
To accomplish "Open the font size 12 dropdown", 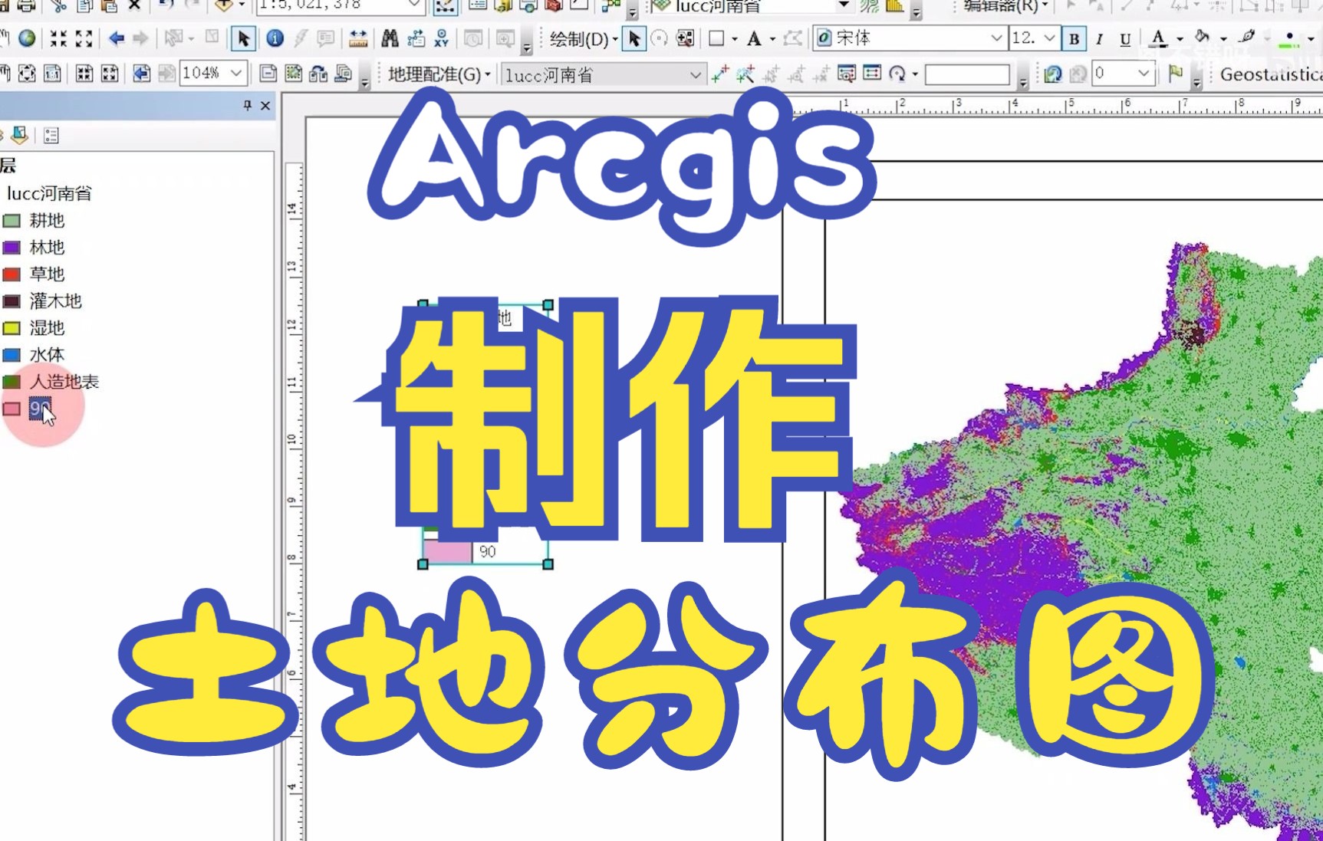I will (1049, 38).
